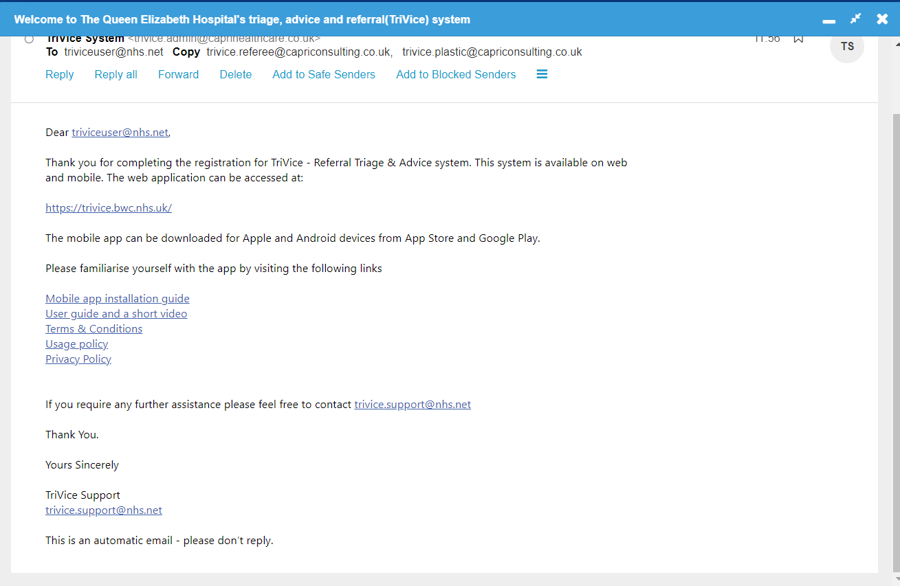The image size is (900, 586).
Task: Collapse the message window with arrows icon
Action: (x=855, y=19)
